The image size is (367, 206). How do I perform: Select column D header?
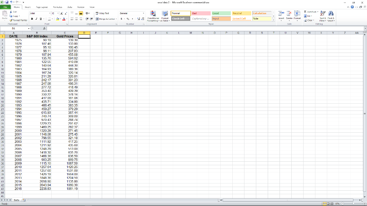pos(84,33)
